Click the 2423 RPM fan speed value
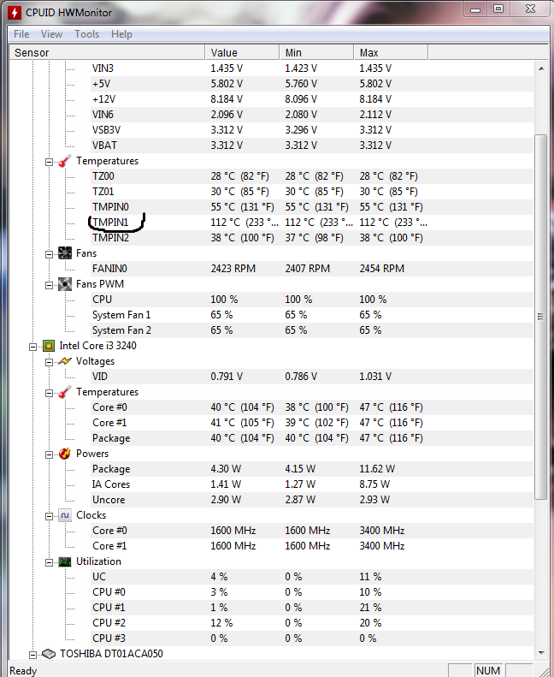 (x=233, y=269)
